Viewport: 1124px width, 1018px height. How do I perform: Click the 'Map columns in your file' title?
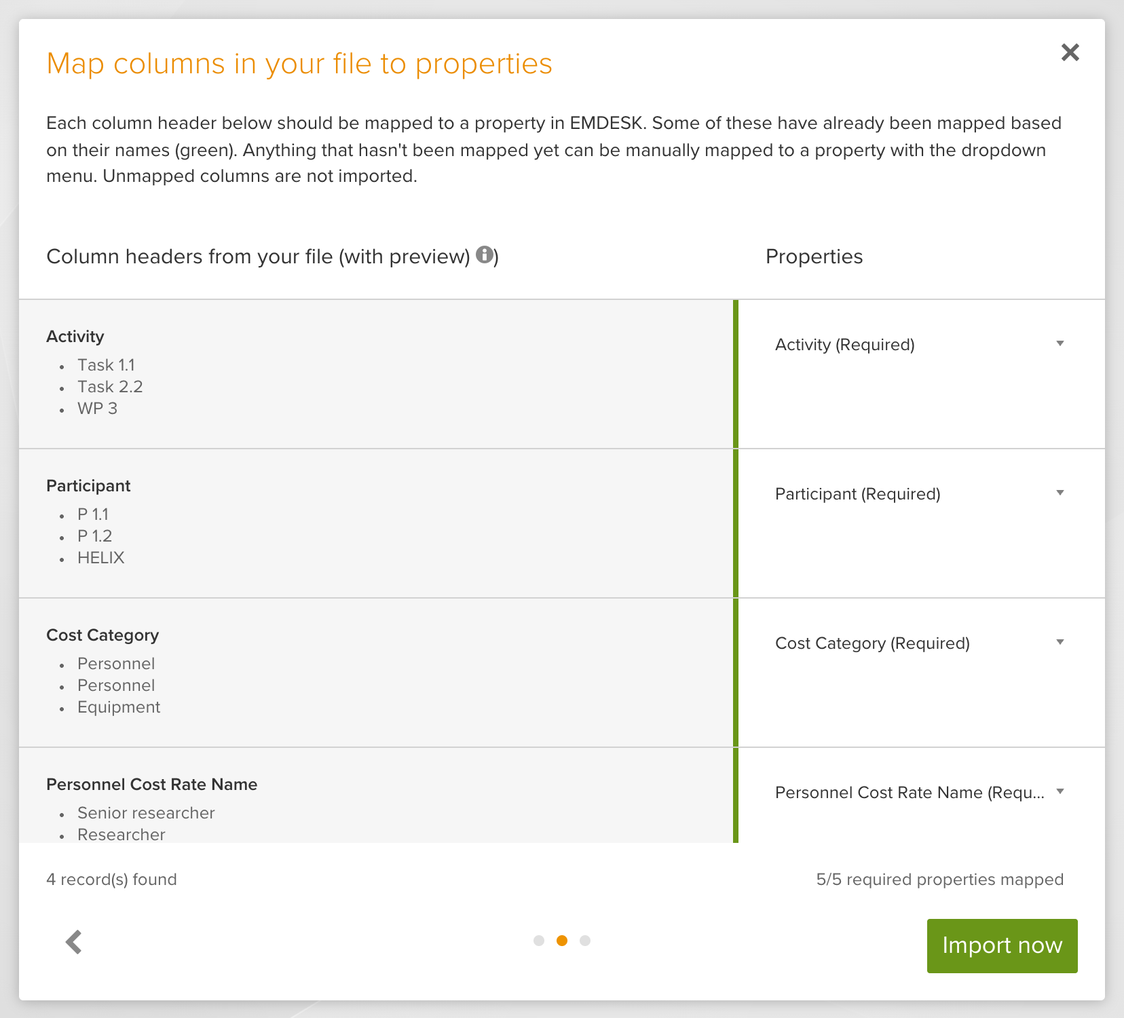[299, 64]
